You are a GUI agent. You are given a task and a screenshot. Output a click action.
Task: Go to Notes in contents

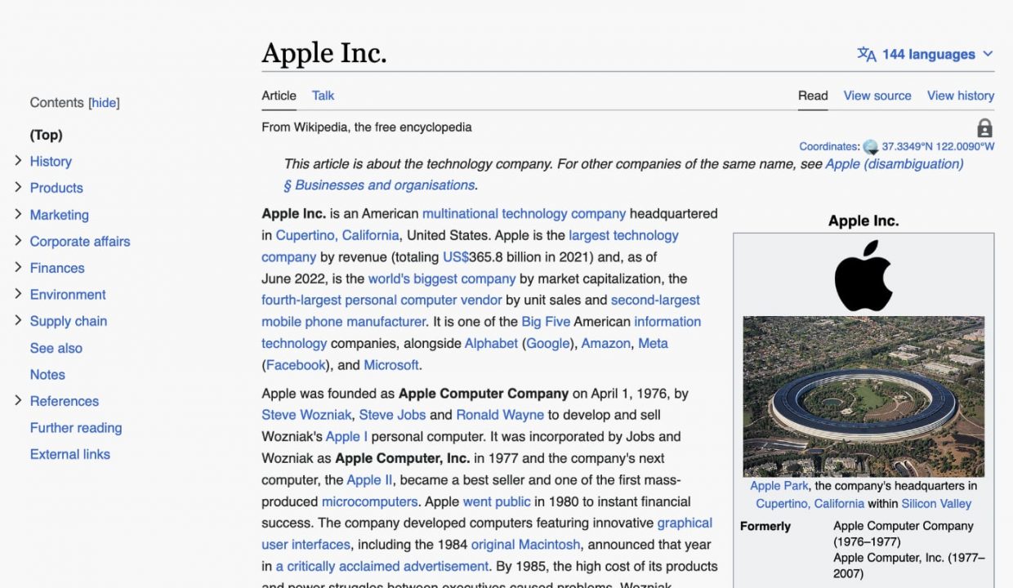47,375
